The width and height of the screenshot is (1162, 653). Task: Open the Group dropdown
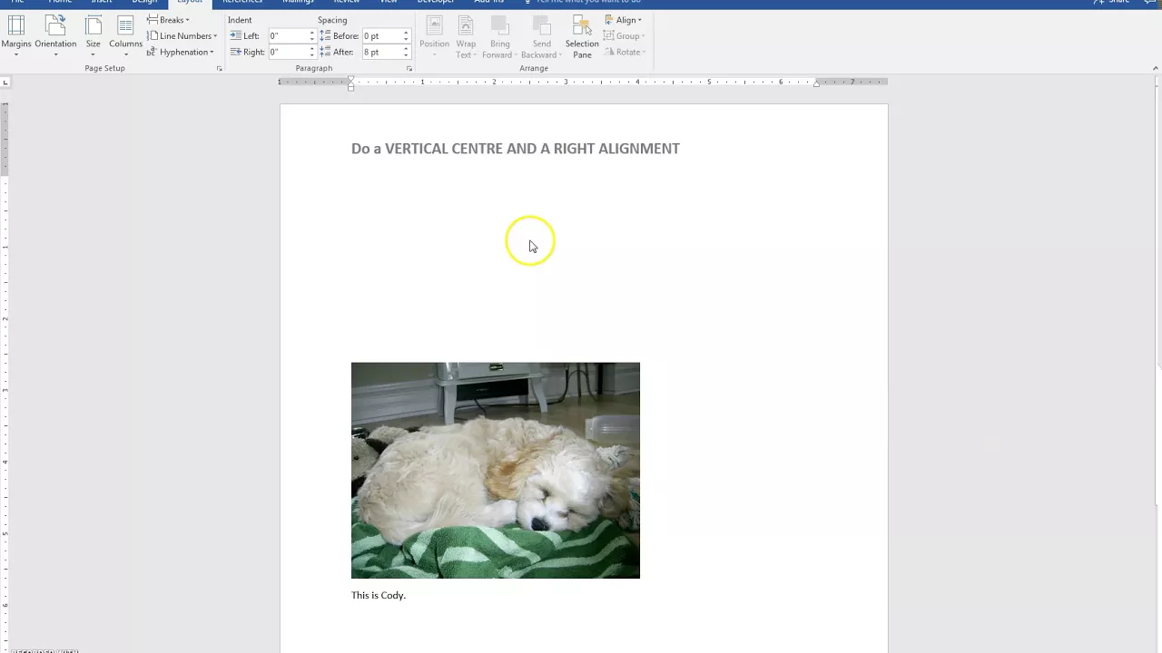pos(624,36)
